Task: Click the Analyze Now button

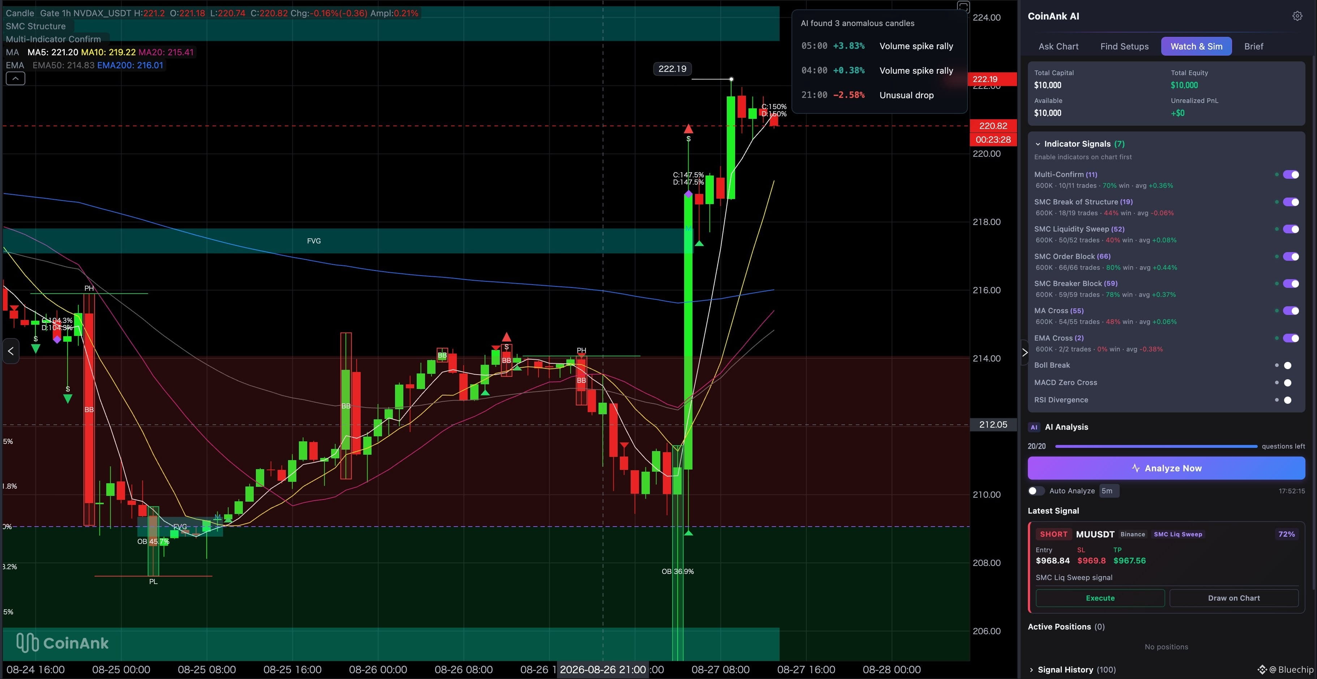Action: [1166, 468]
